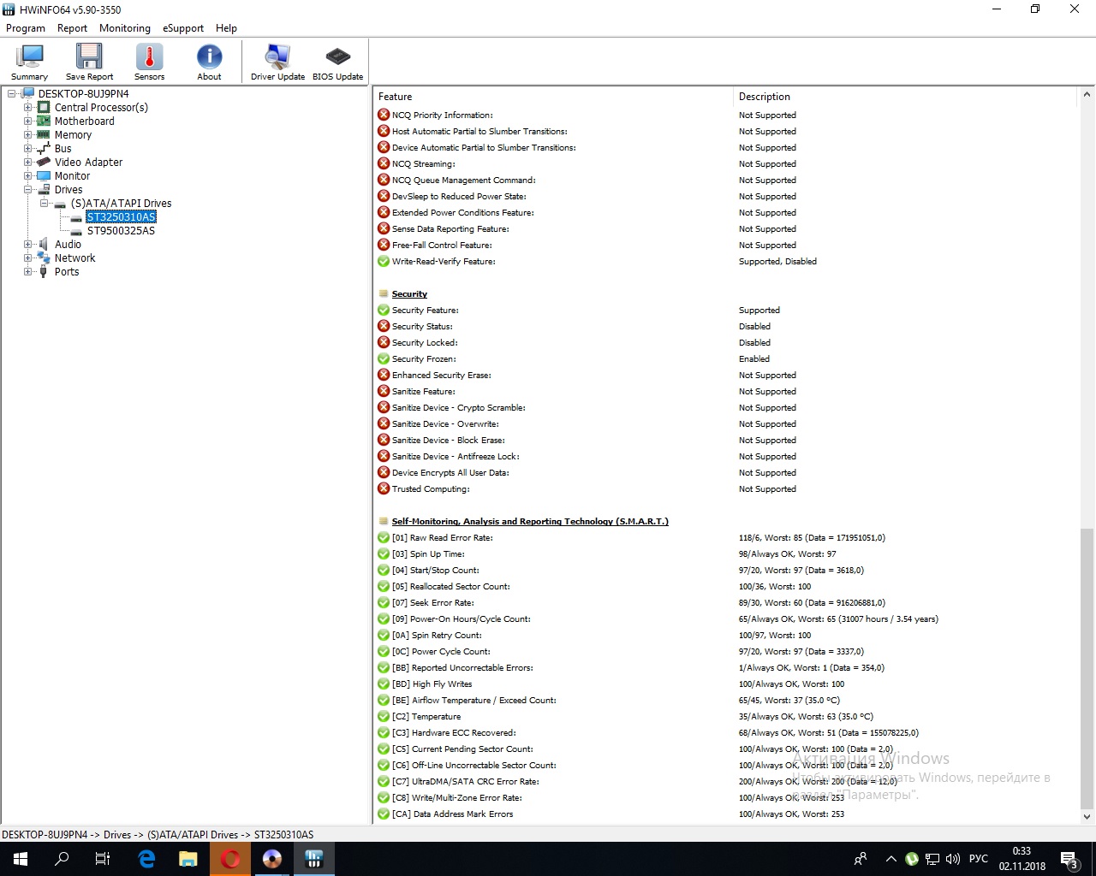1096x876 pixels.
Task: Click the Audio speaker tree icon
Action: (x=44, y=245)
